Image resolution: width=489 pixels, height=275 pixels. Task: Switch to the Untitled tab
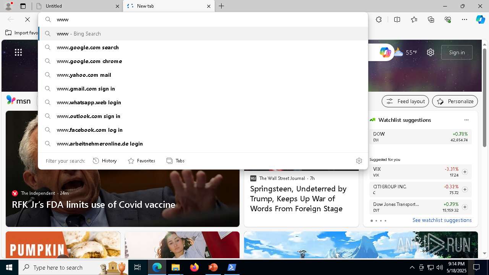point(78,6)
